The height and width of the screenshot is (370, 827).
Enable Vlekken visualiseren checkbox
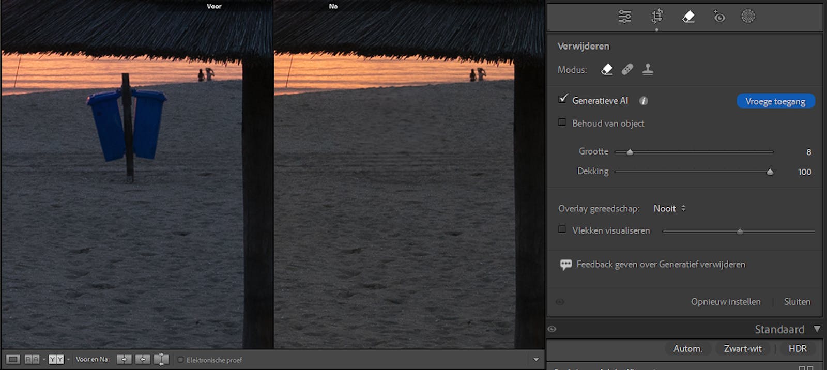click(x=562, y=229)
